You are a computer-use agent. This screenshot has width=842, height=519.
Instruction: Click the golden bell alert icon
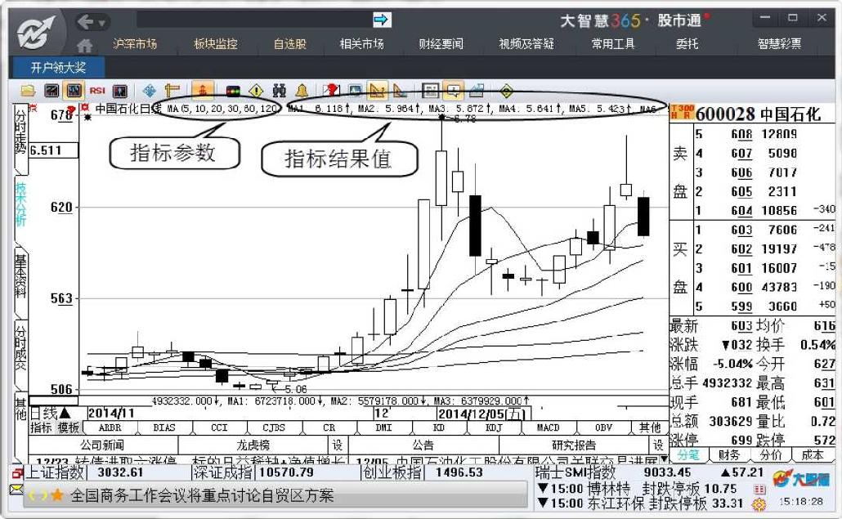pos(302,91)
